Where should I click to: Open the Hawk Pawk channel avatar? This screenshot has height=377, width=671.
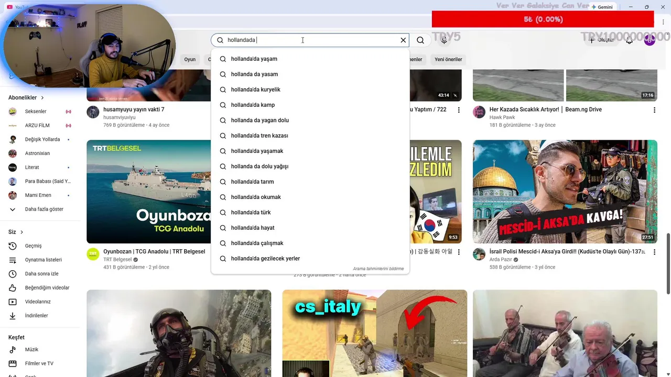pyautogui.click(x=479, y=112)
